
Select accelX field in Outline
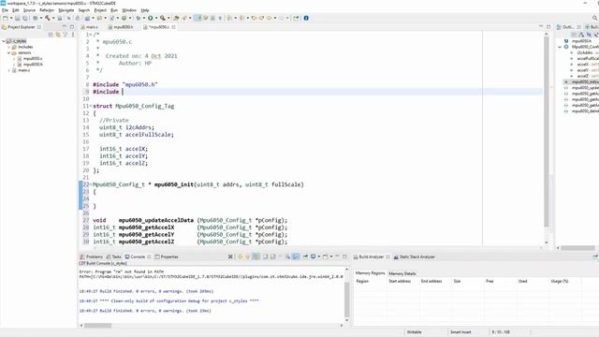(x=582, y=65)
